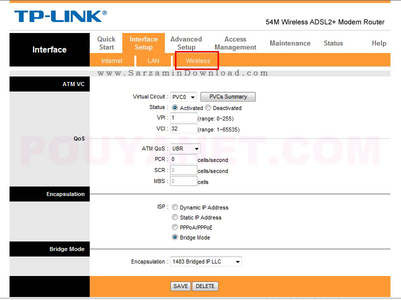Viewport: 401px width, 300px height.
Task: Open the Encapsulation 1483 Bridged dropdown
Action: tap(206, 261)
